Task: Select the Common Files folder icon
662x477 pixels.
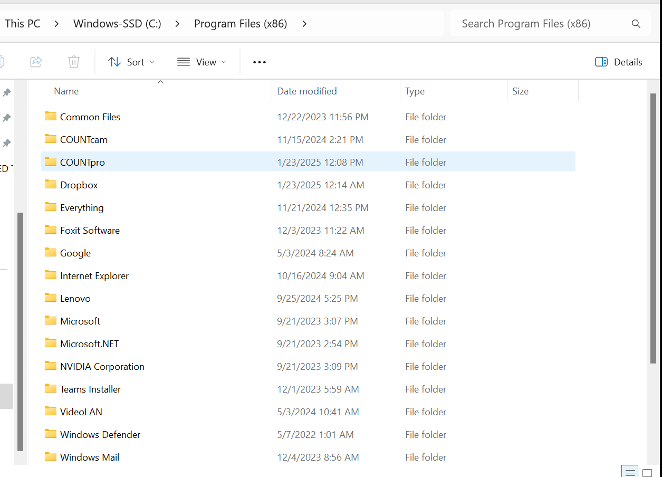Action: click(51, 117)
